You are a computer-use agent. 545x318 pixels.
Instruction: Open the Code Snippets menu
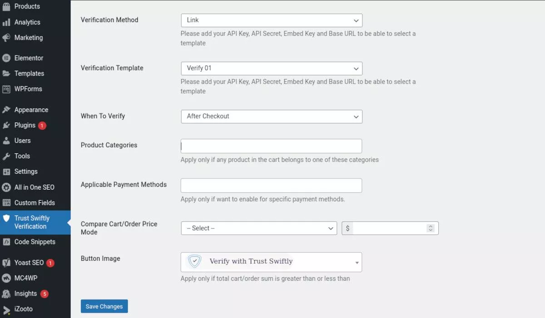[x=35, y=242]
